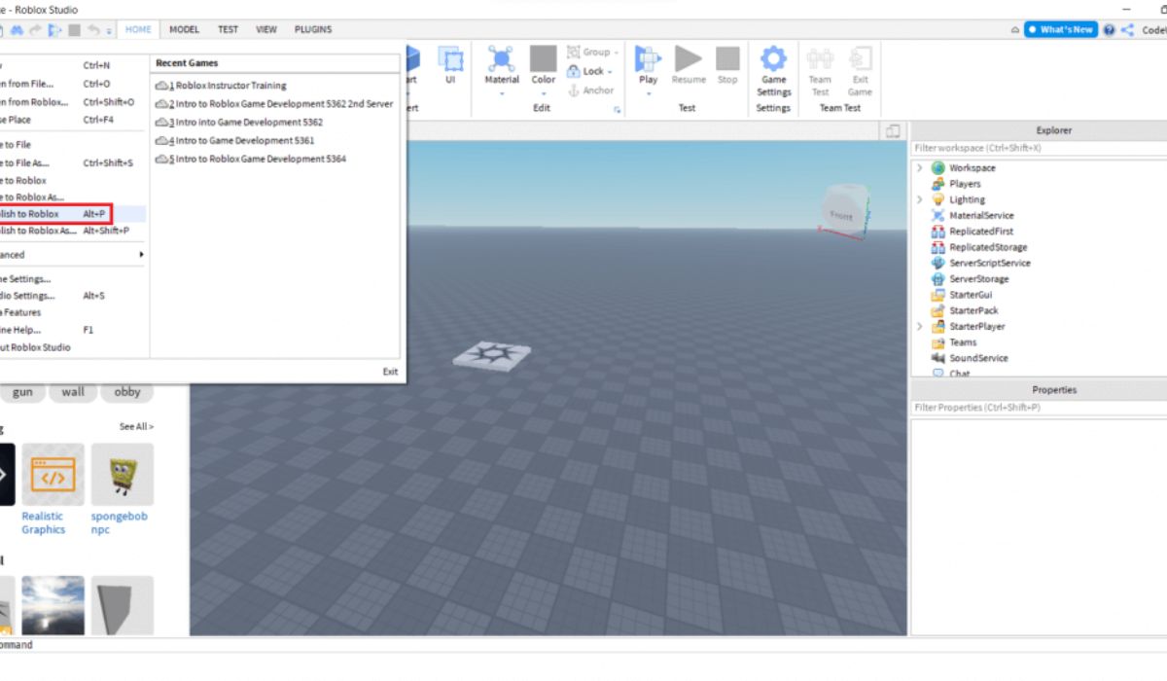Click the Exit Game icon
Screen dimensions: 1167x681
pos(860,58)
